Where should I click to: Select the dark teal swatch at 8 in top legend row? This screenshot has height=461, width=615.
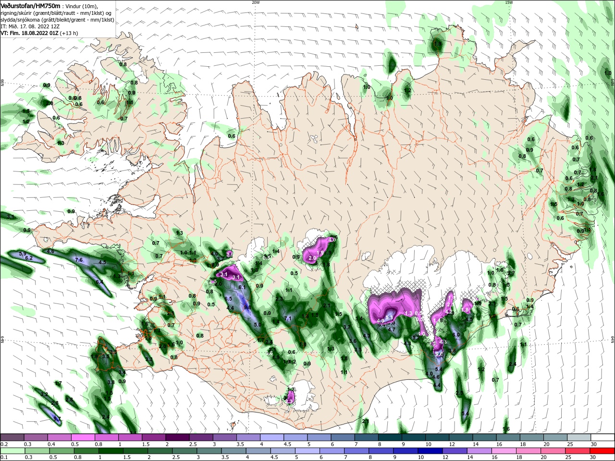[x=390, y=437]
